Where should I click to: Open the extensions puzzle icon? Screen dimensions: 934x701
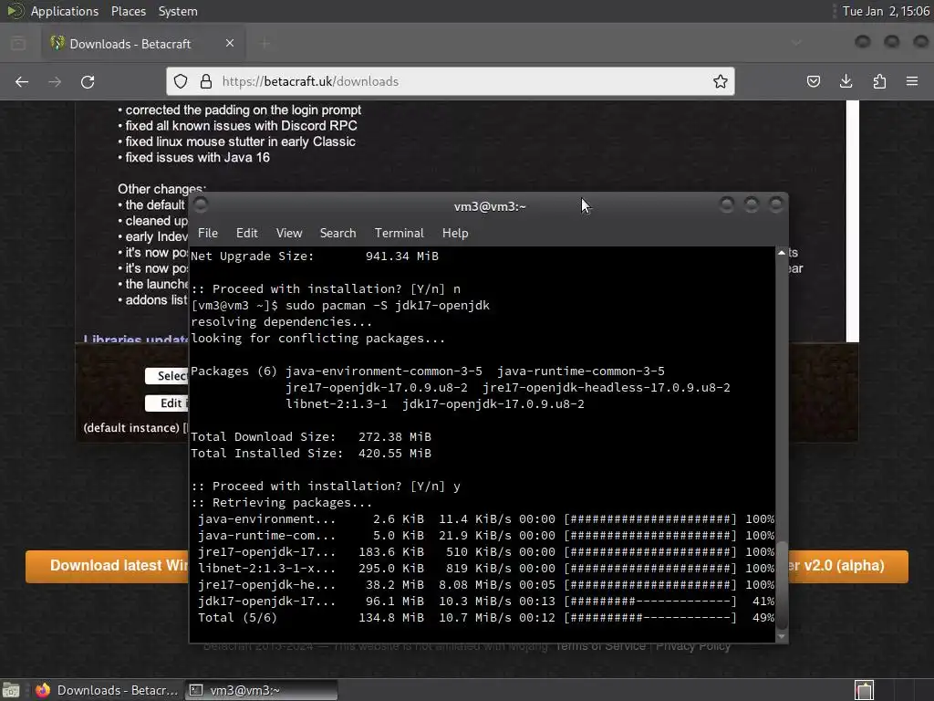(x=879, y=81)
